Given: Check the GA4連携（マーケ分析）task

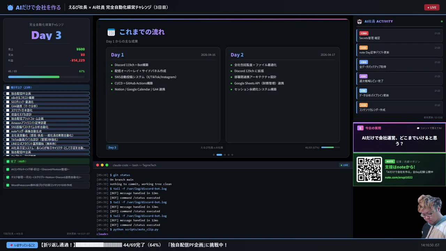Looking at the screenshot, I should pos(8,106).
